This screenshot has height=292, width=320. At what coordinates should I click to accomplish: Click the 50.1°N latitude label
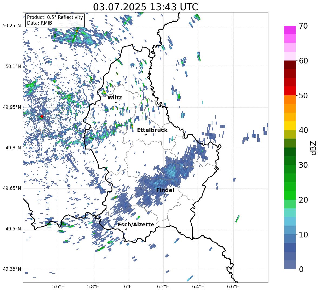(13, 66)
